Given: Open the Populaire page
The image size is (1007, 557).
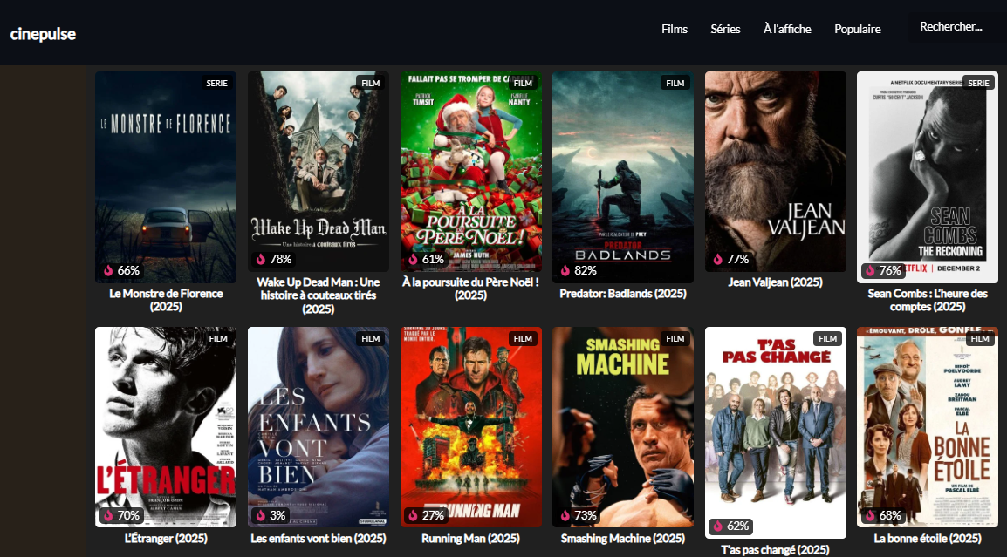Looking at the screenshot, I should click(857, 29).
